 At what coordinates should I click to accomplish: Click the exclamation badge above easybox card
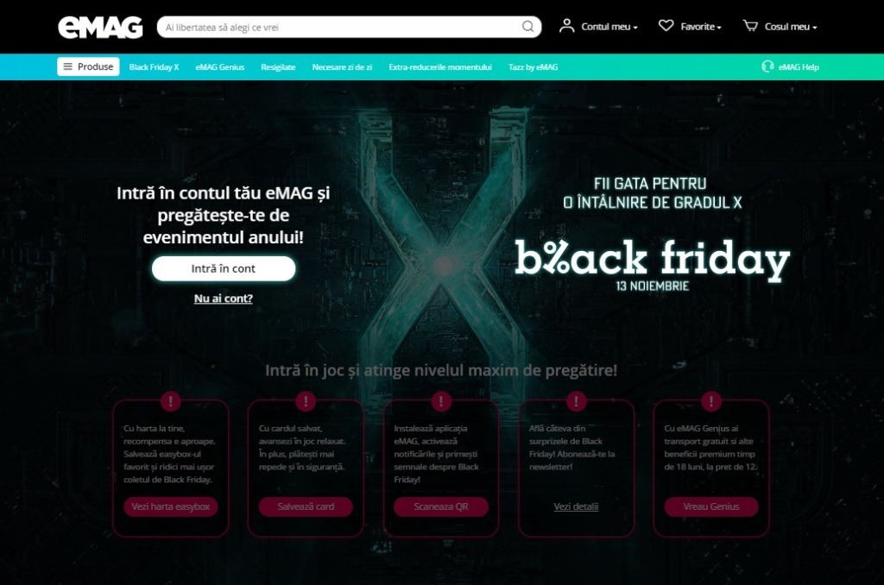pos(171,401)
